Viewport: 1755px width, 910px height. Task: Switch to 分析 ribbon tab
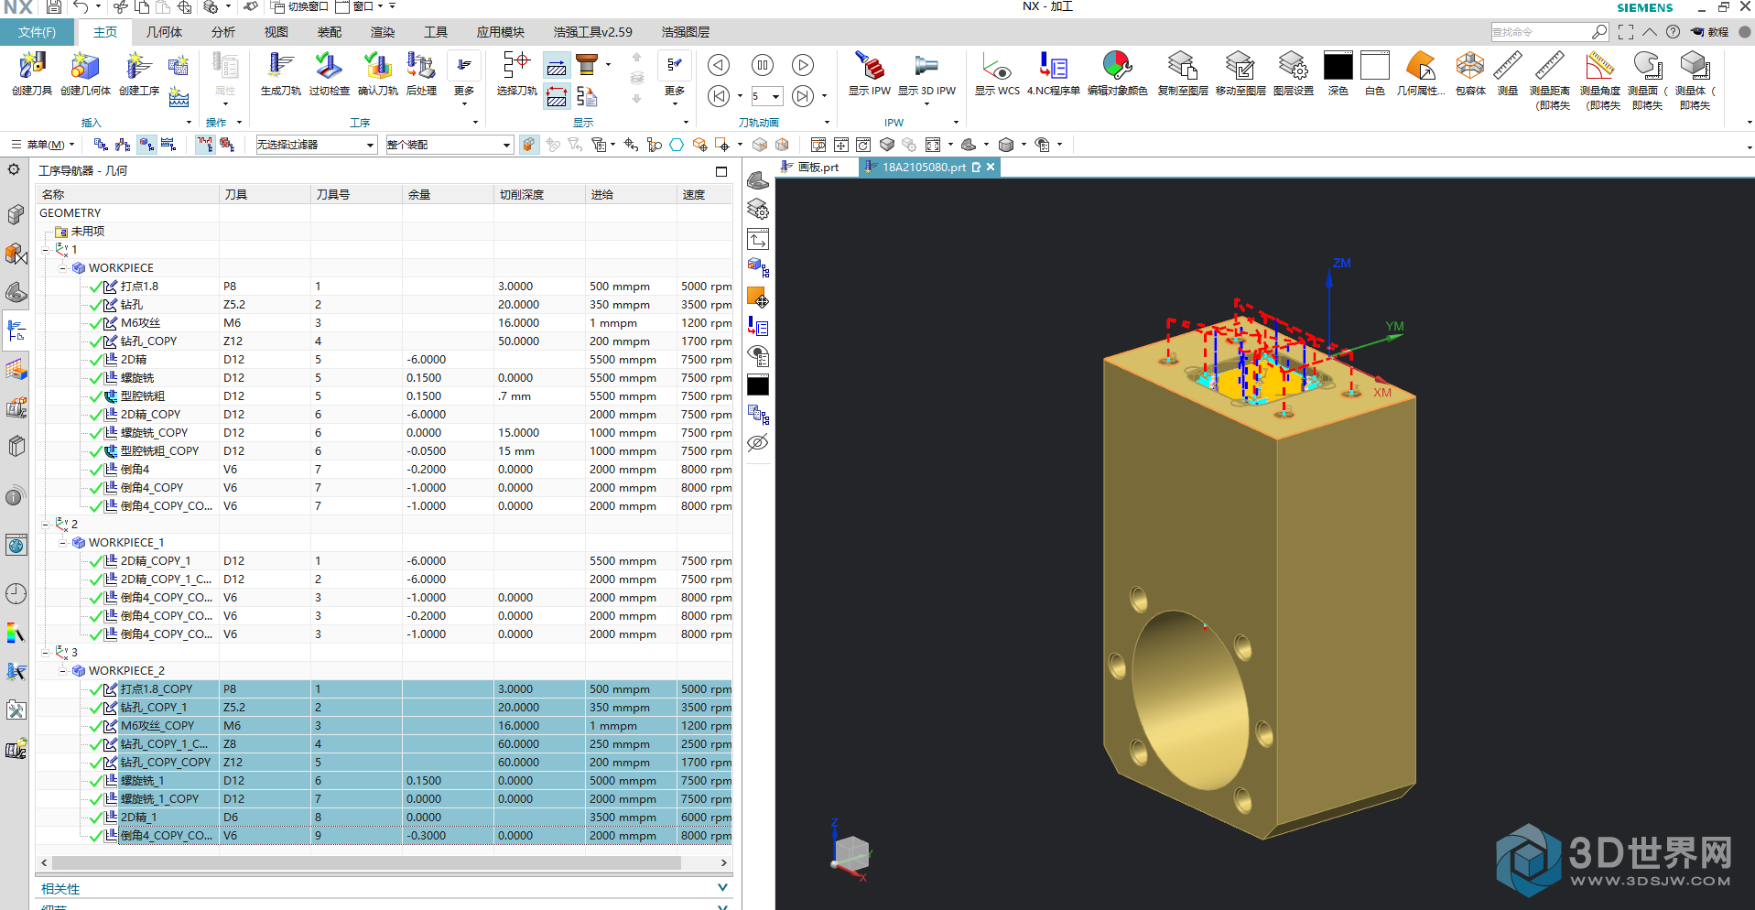tap(223, 32)
